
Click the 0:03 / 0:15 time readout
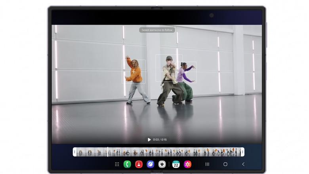click(x=160, y=139)
